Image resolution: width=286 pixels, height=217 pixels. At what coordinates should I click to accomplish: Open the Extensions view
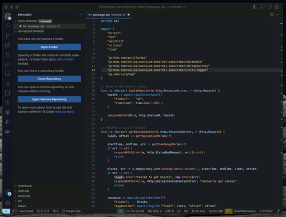pos(7,45)
